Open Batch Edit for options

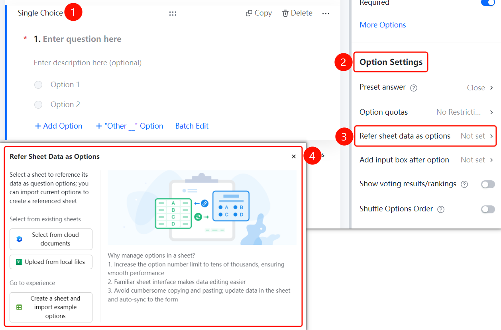tap(192, 126)
